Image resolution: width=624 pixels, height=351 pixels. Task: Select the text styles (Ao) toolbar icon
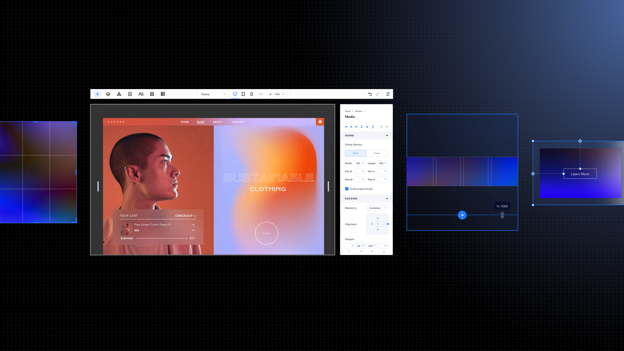pos(141,94)
